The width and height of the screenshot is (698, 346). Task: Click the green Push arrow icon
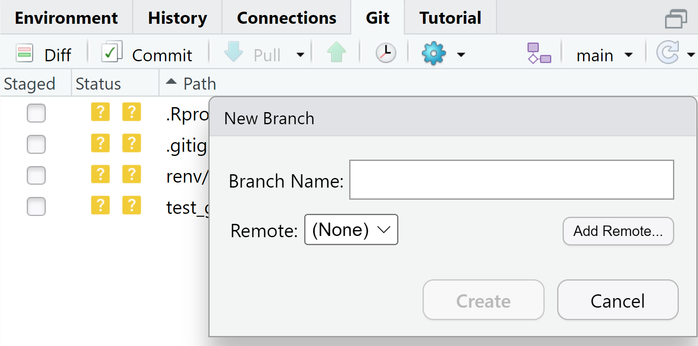click(x=336, y=53)
